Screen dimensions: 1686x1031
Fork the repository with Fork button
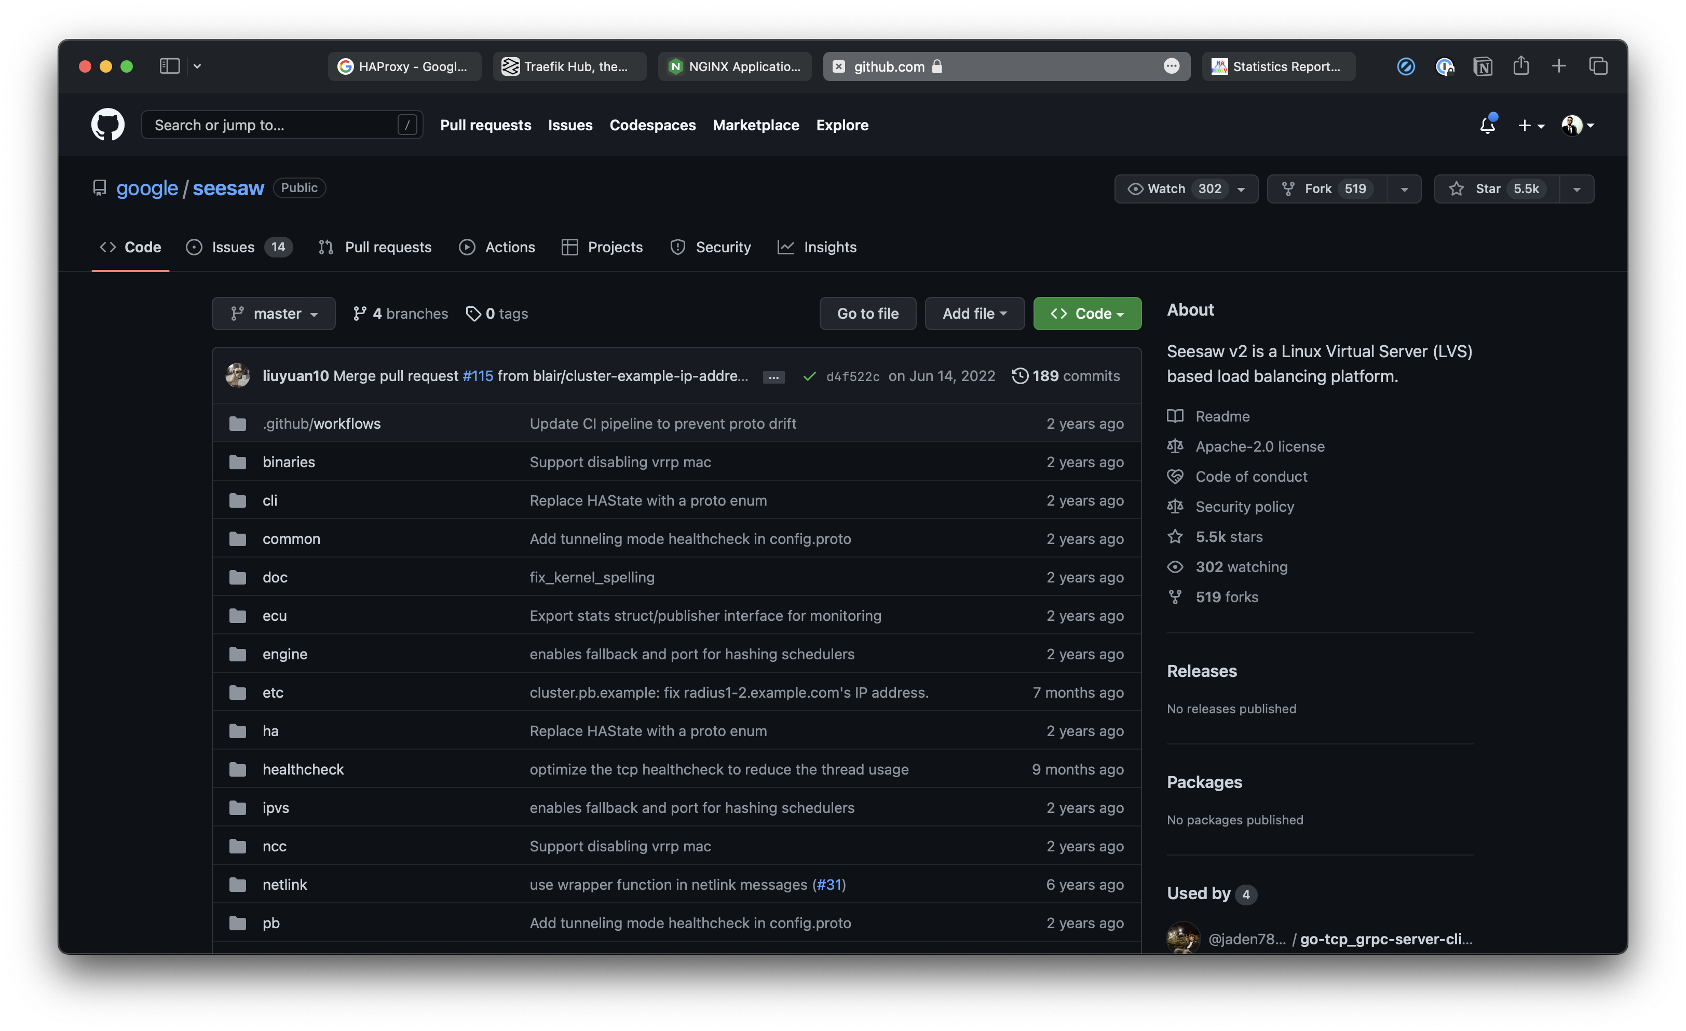(x=1326, y=189)
